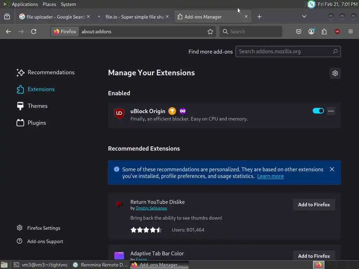Switch to the Remmina Remote Desktop window
This screenshot has width=359, height=269.
tap(100, 265)
